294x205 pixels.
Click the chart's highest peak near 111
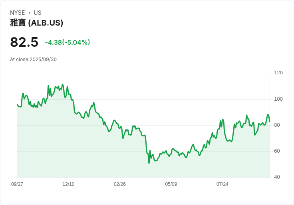tap(63, 84)
